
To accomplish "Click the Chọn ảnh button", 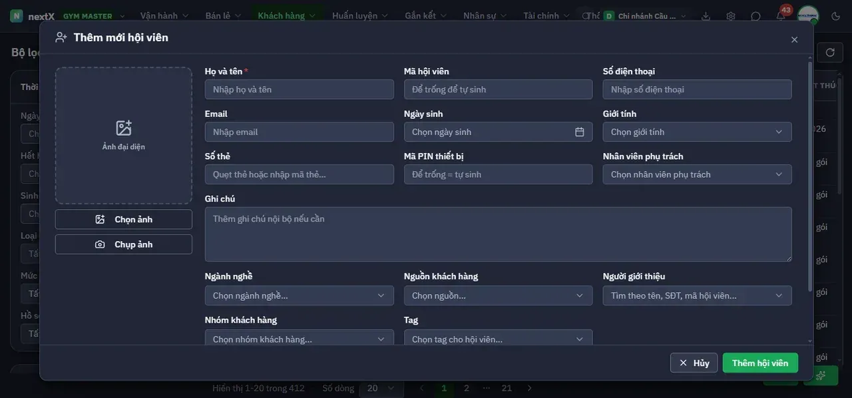I will pyautogui.click(x=124, y=220).
